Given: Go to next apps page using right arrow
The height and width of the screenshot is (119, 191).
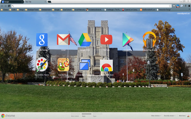Looking at the screenshot, I should 182,62.
